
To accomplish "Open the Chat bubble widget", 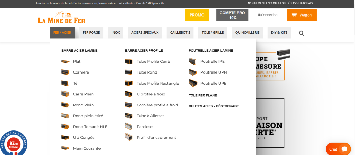I will pyautogui.click(x=338, y=149).
